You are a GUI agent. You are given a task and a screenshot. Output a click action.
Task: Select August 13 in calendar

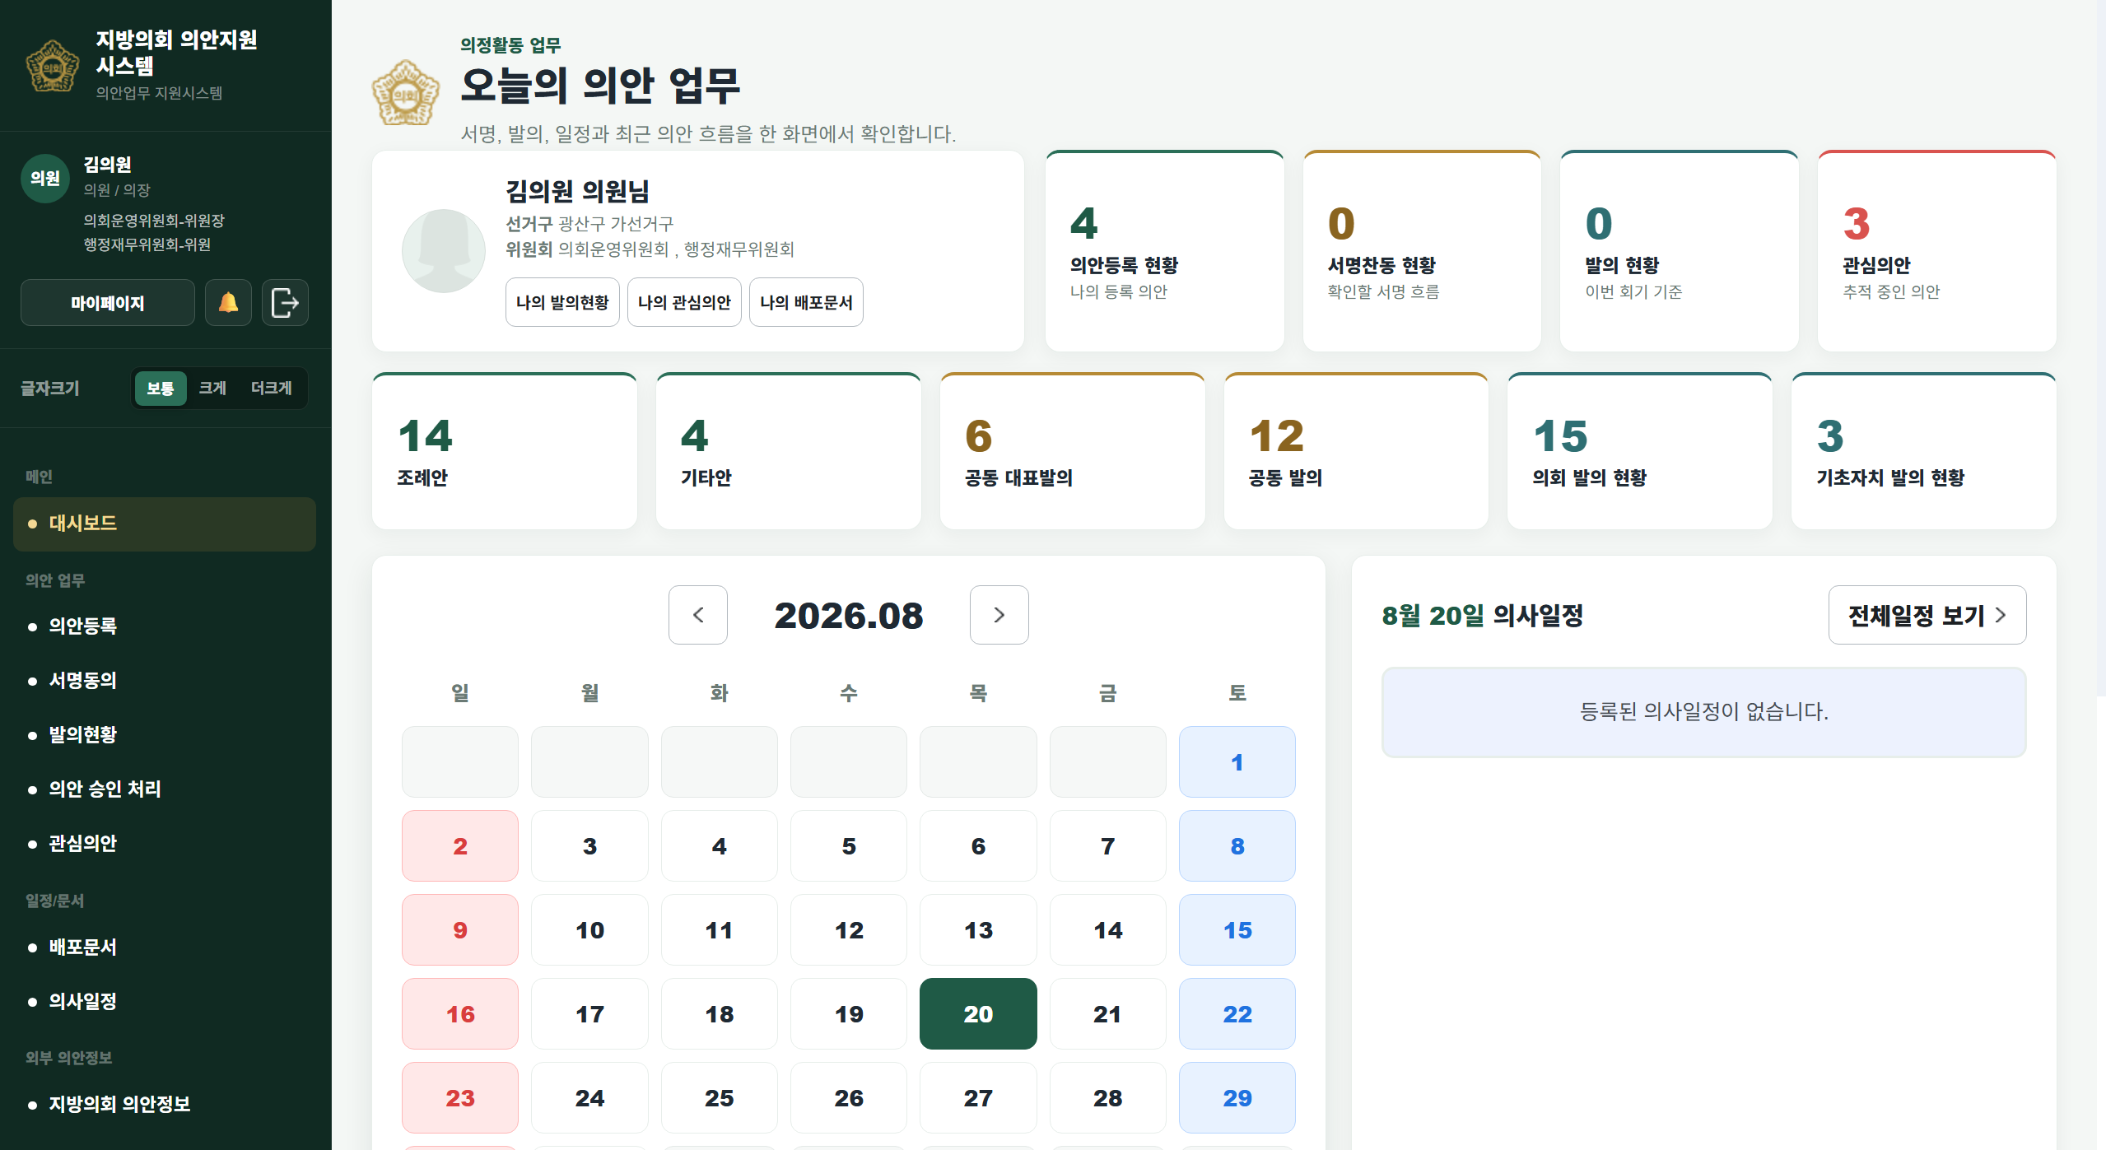point(978,930)
